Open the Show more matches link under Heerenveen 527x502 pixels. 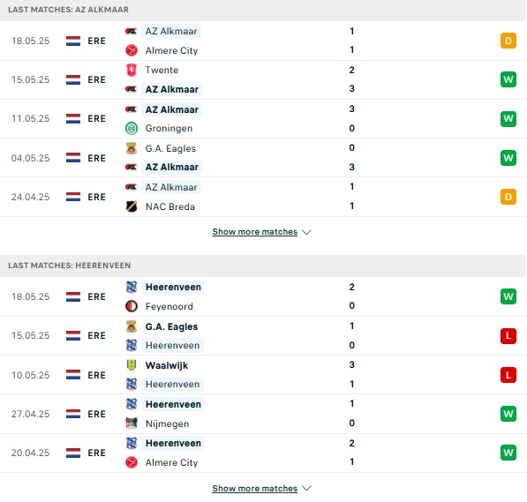255,488
